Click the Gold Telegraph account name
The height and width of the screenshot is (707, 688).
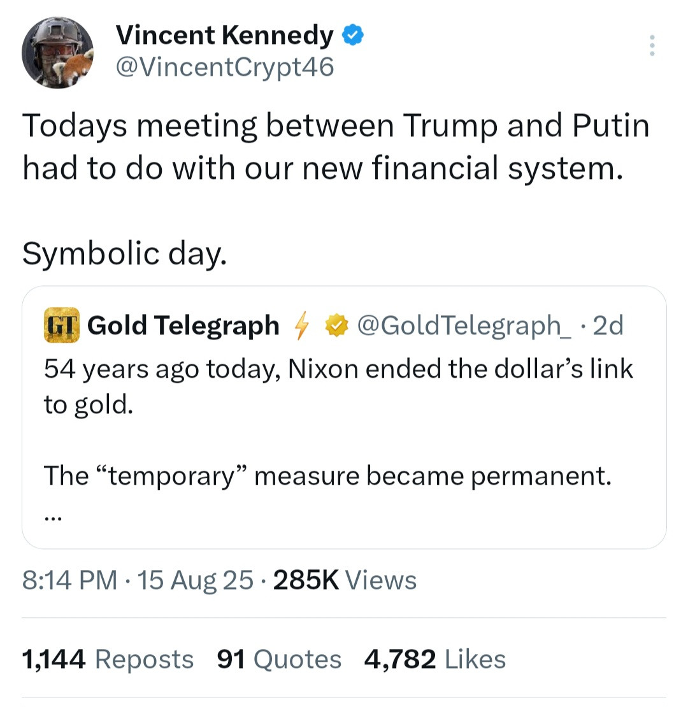click(x=183, y=325)
